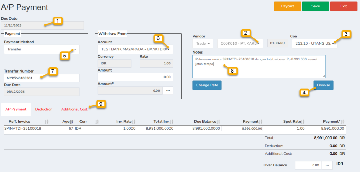Screen dimensions: 360x172
Task: Click the Browse button
Action: [323, 85]
